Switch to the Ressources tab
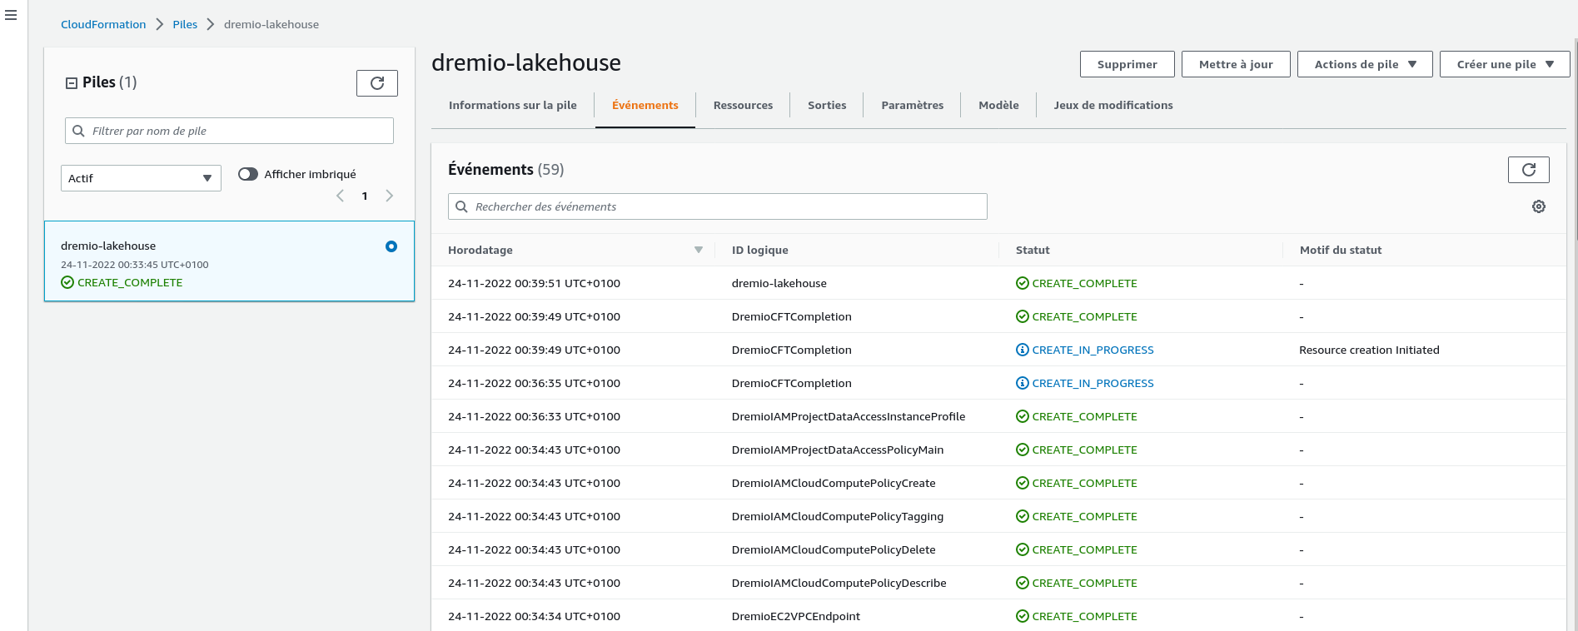 click(x=743, y=106)
